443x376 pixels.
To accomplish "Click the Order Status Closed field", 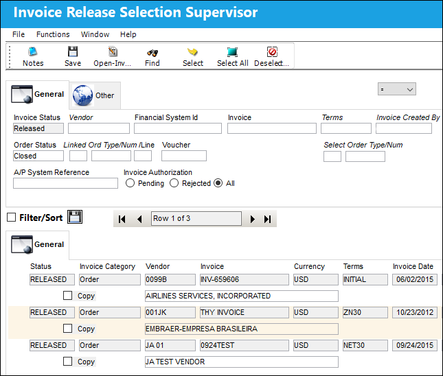I will (38, 156).
